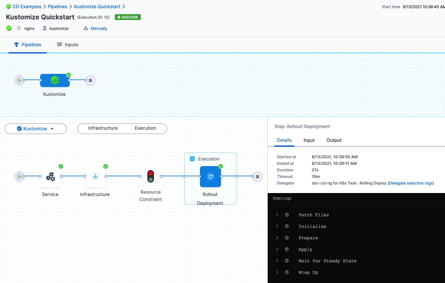Click the execution end stop icon
445x283 pixels.
(258, 177)
